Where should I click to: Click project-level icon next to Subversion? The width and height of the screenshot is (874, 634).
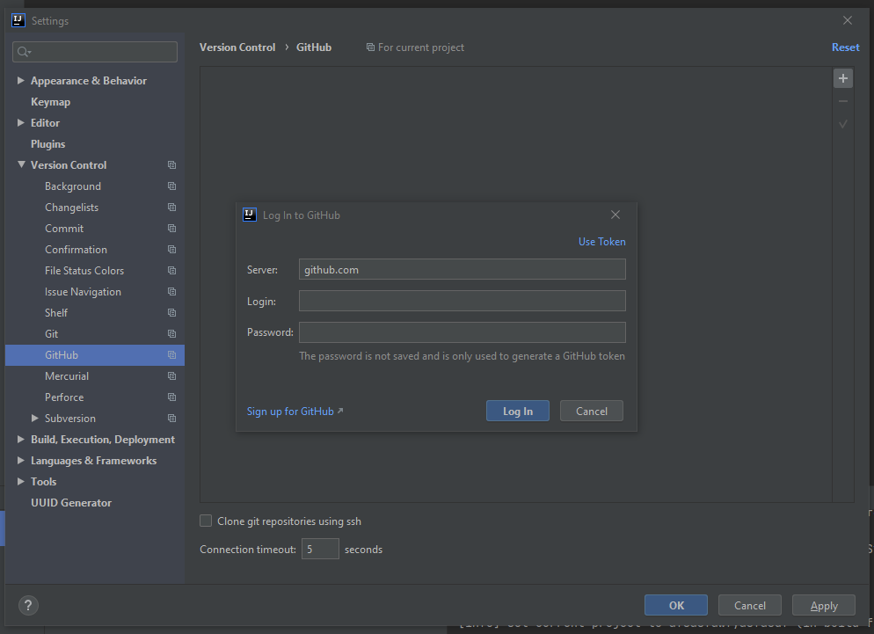(171, 419)
